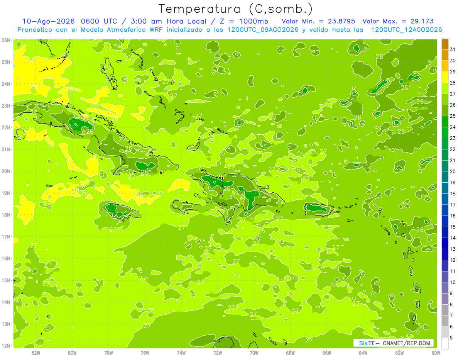
Task: Click the "74W" longitude axis label
Action: (x=181, y=353)
